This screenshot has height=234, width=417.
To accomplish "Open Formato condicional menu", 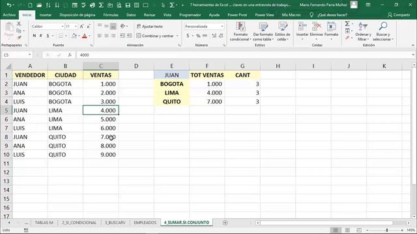I will click(x=240, y=32).
